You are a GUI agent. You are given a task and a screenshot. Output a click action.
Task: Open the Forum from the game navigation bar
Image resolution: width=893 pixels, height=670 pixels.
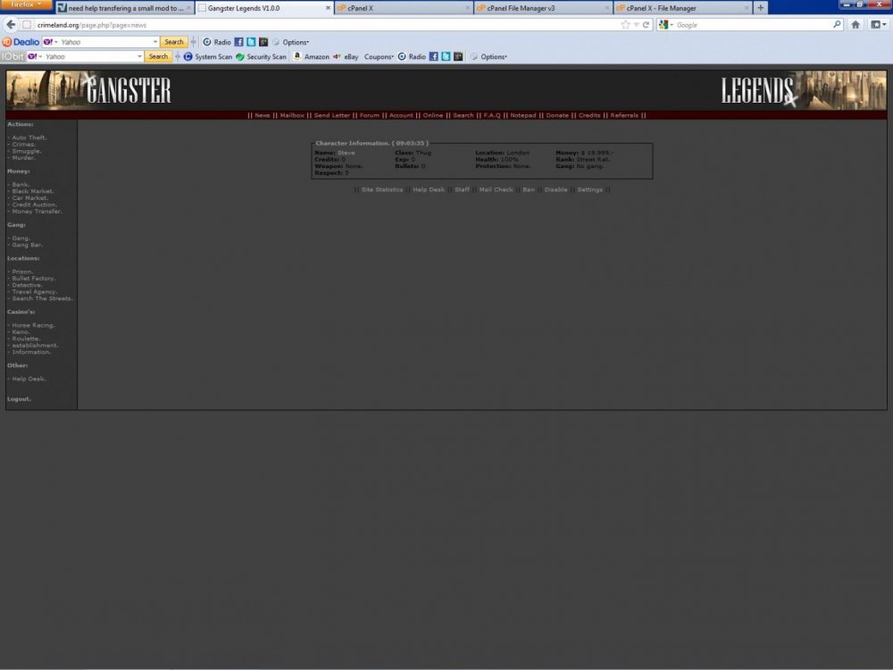tap(370, 114)
